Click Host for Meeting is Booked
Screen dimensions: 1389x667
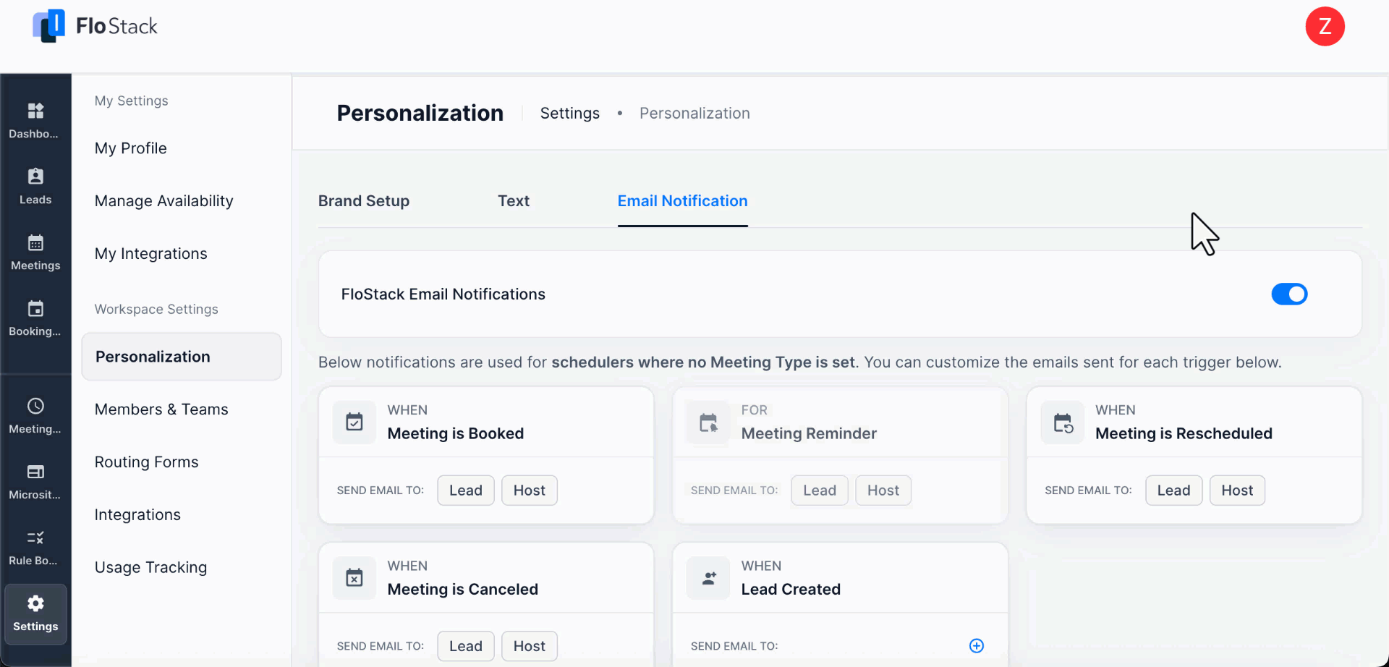pyautogui.click(x=530, y=490)
